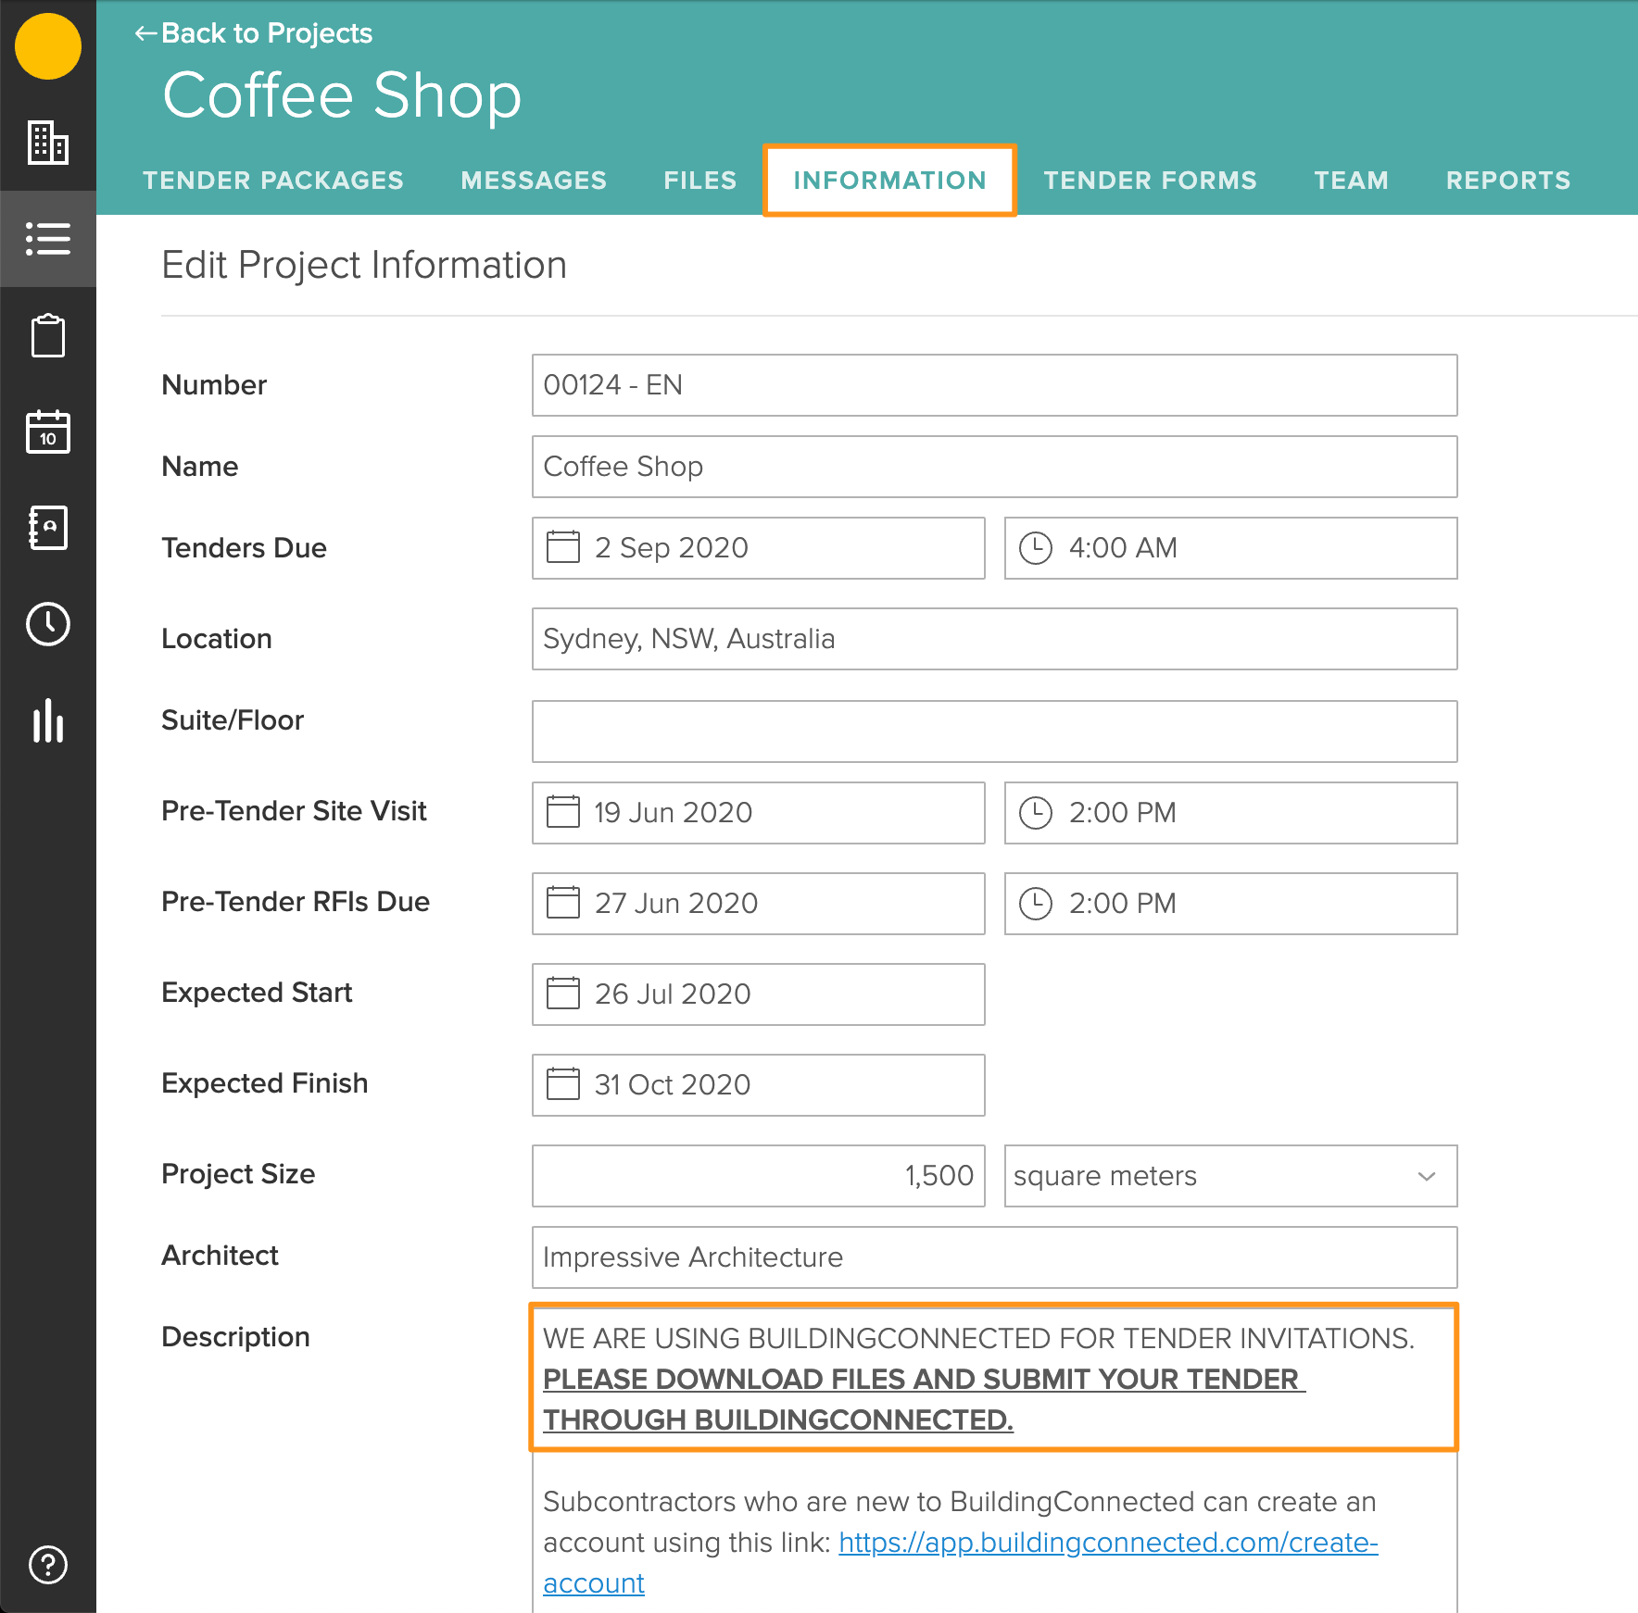Select the list icon in sidebar
Viewport: 1638px width, 1613px height.
(48, 239)
